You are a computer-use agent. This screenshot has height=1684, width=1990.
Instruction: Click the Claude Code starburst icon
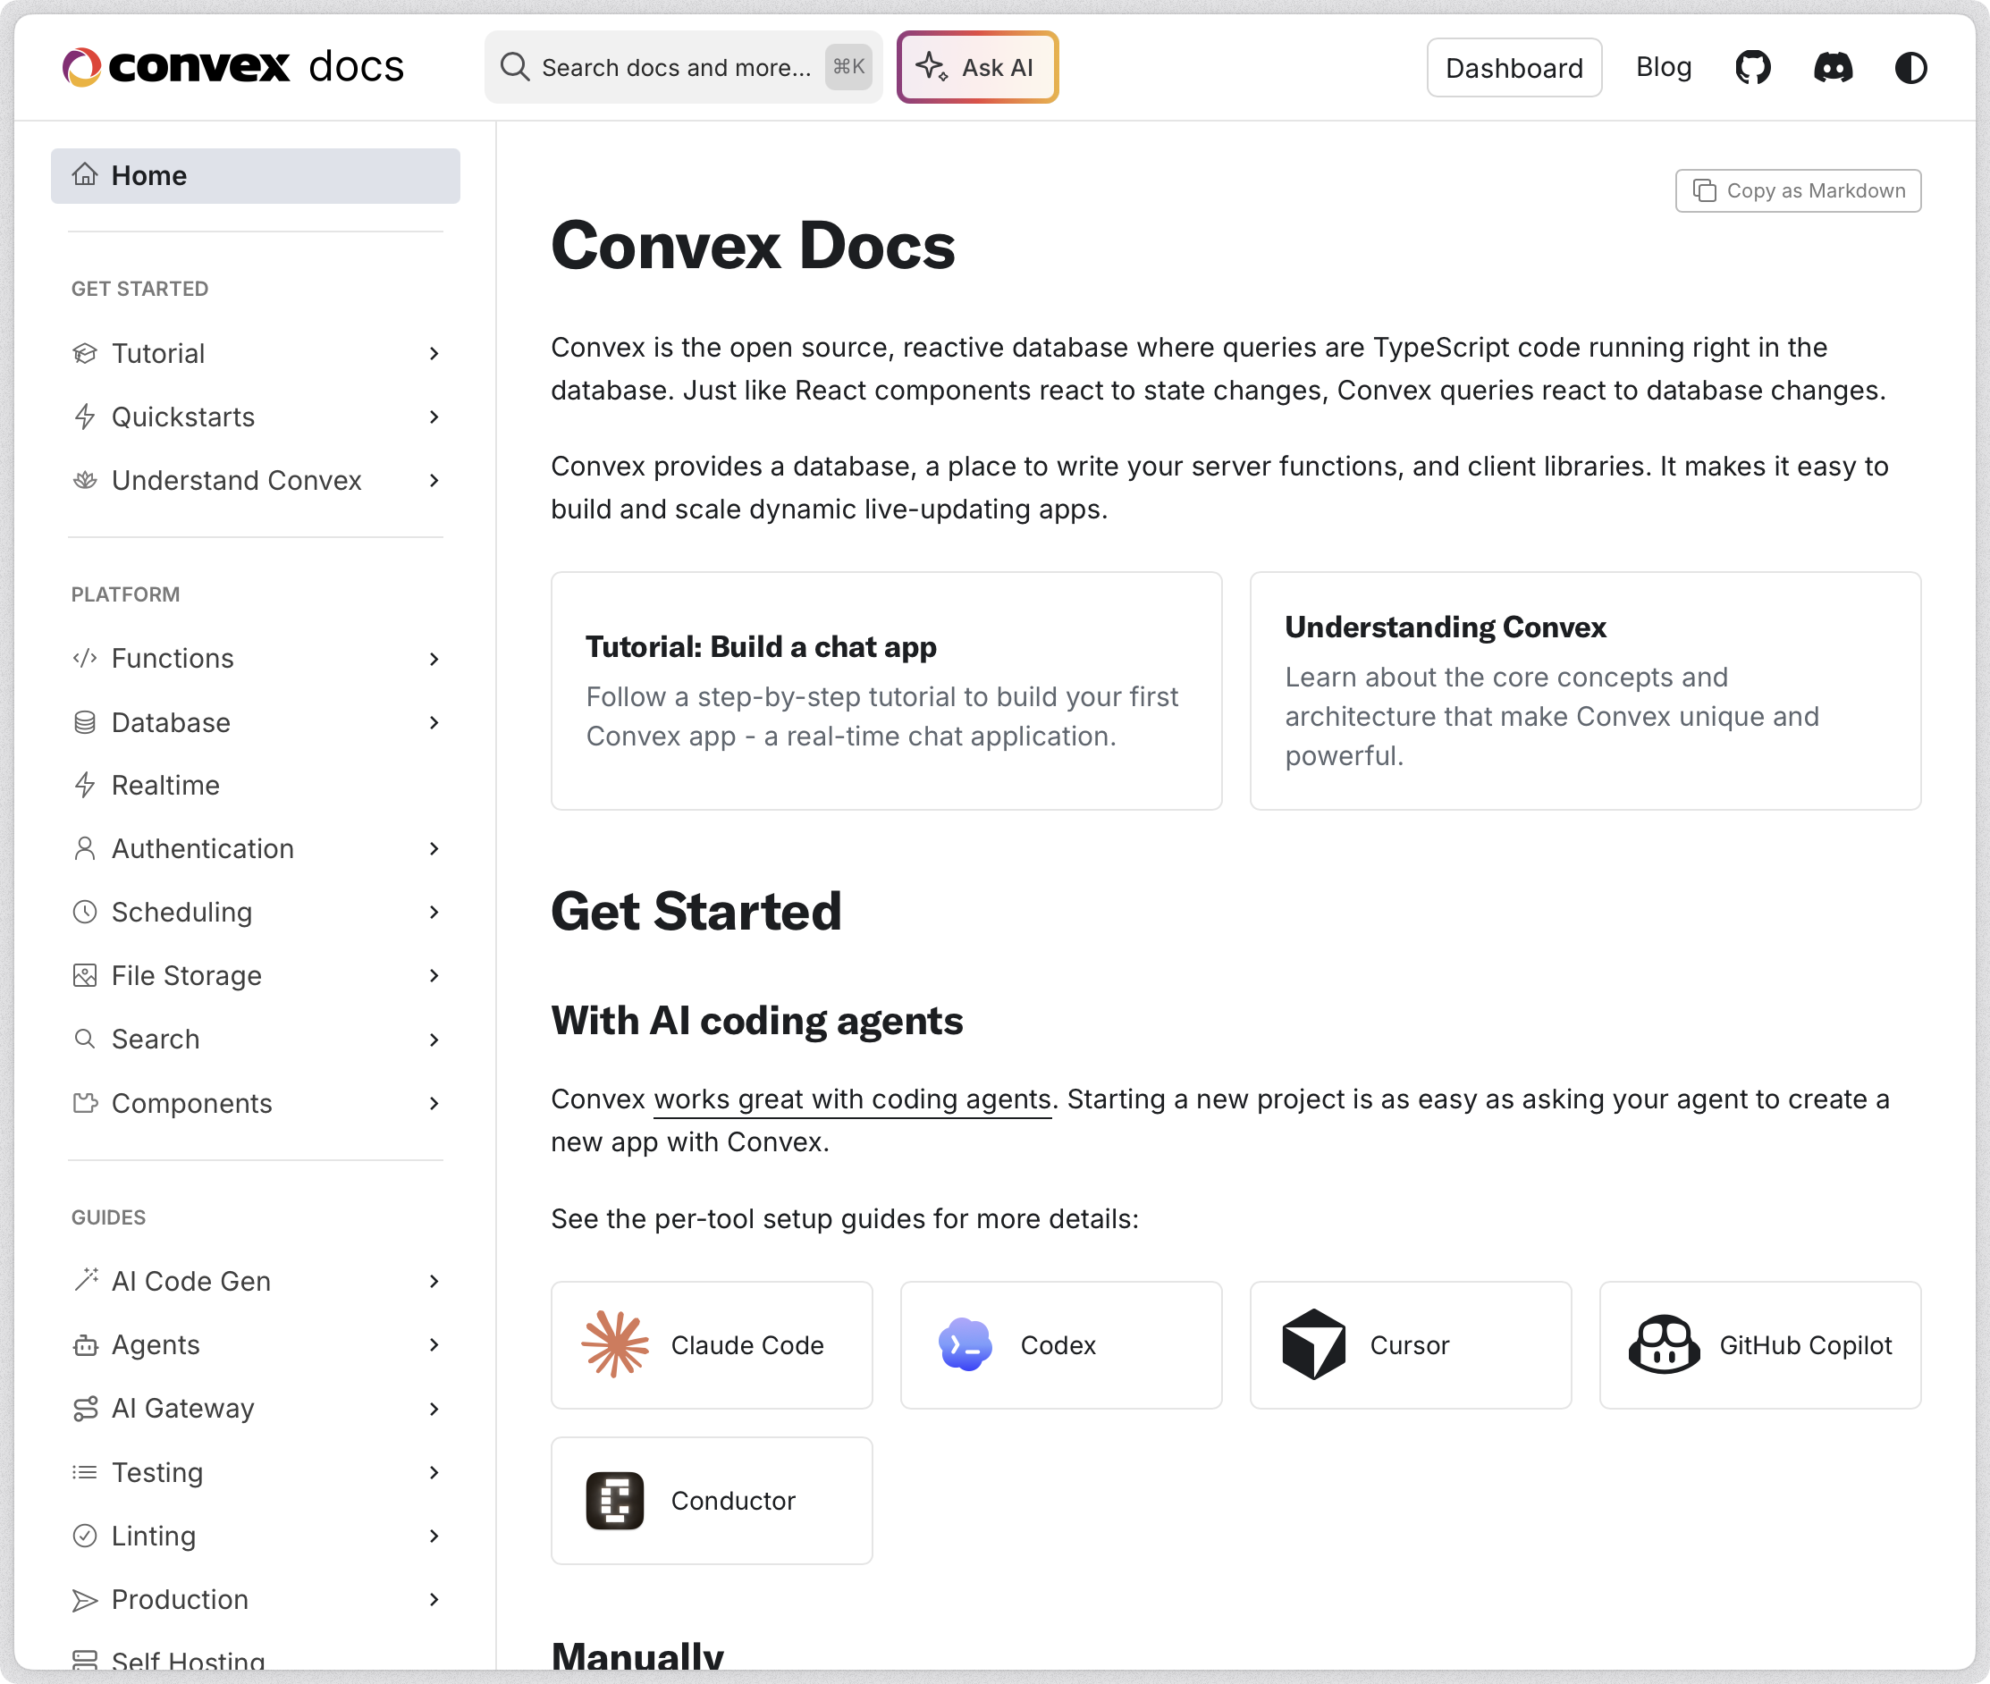[x=615, y=1344]
